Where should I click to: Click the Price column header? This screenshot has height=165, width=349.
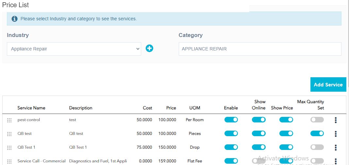[171, 108]
